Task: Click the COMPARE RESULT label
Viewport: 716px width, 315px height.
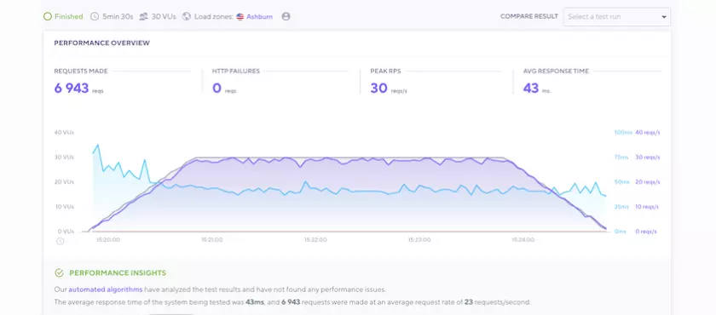Action: (529, 16)
